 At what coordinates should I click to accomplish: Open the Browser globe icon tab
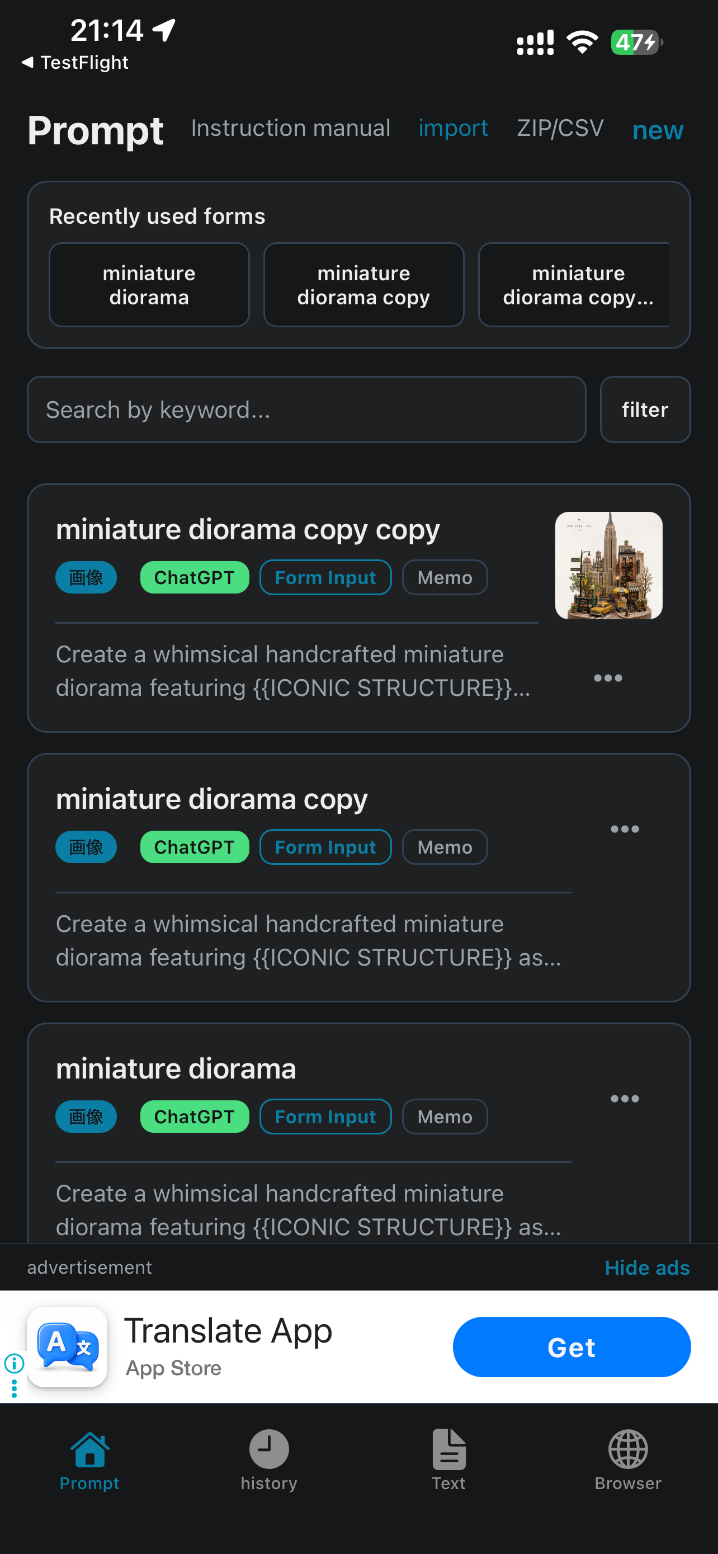pyautogui.click(x=627, y=1449)
